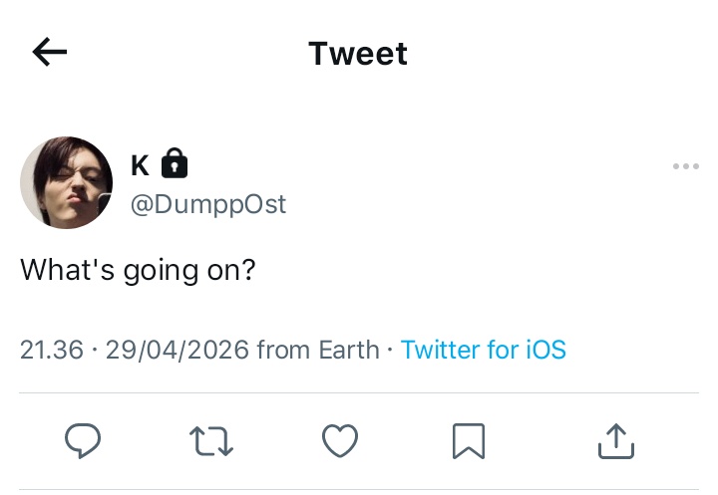Click the Tweet header title

click(x=358, y=54)
